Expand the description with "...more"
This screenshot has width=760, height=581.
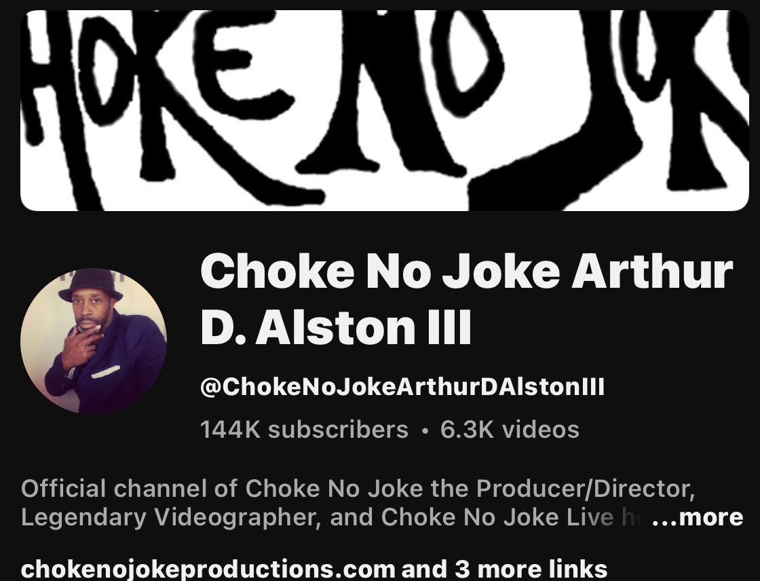(x=698, y=517)
